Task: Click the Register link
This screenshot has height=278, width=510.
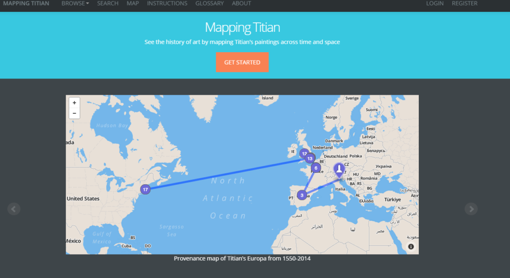Action: coord(464,3)
